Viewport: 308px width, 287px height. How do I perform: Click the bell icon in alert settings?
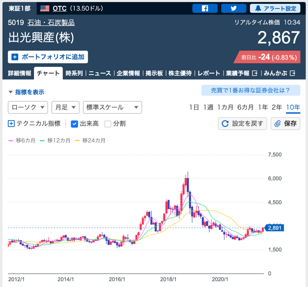click(x=258, y=8)
